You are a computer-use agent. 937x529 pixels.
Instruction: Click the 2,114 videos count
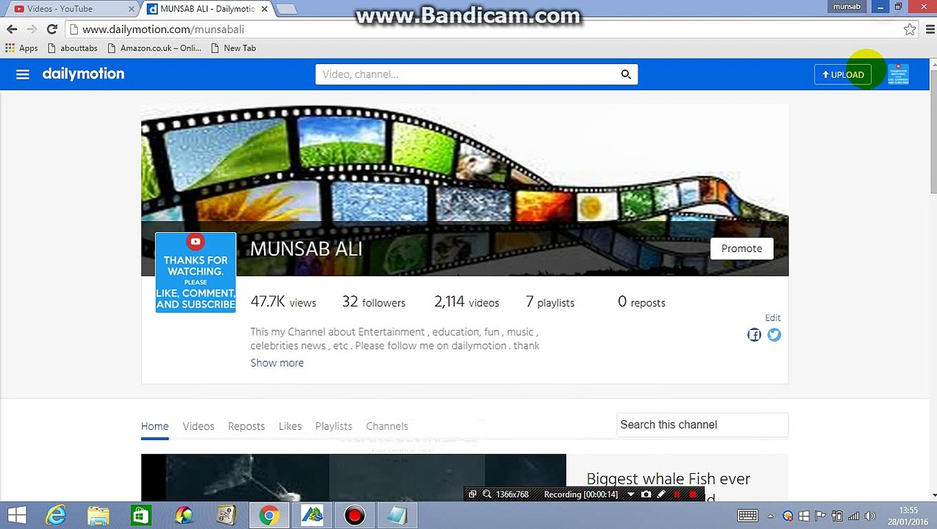tap(466, 302)
